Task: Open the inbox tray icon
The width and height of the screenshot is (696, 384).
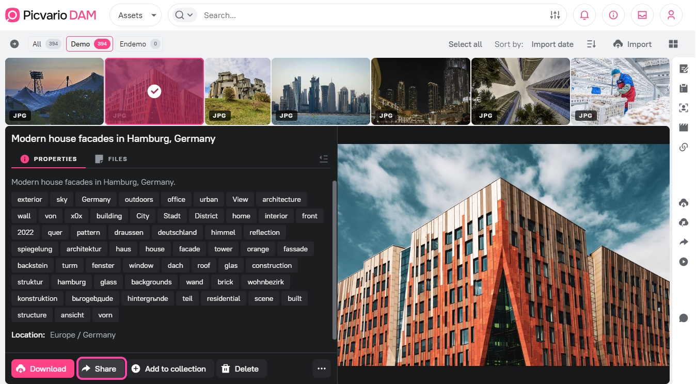Action: point(642,15)
